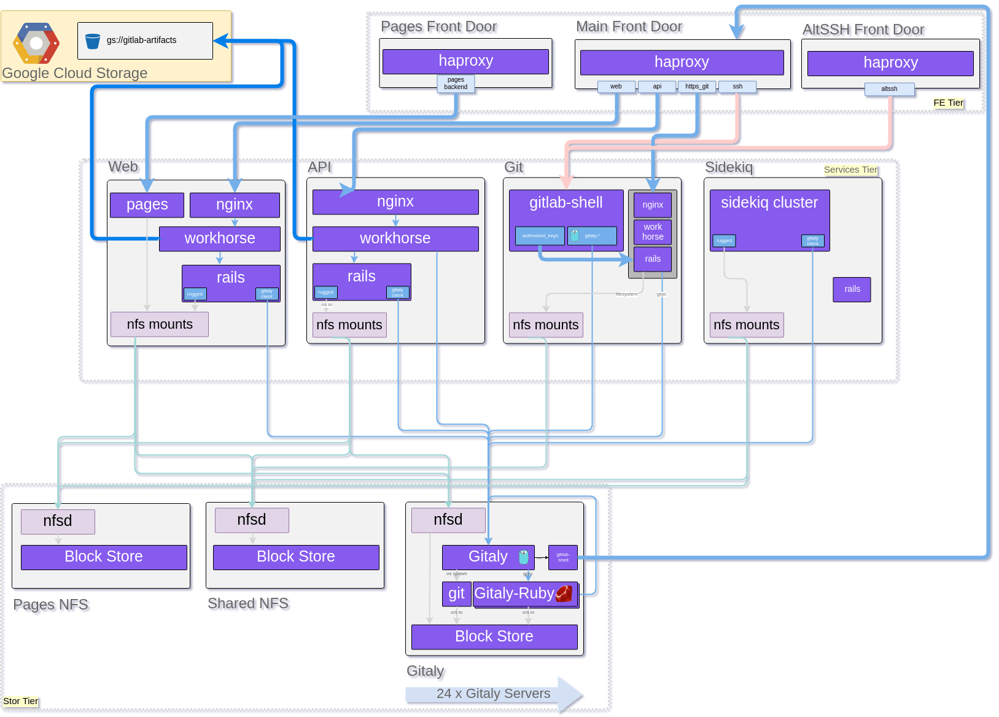Click the Pages NFS caption
The height and width of the screenshot is (717, 999).
click(50, 605)
